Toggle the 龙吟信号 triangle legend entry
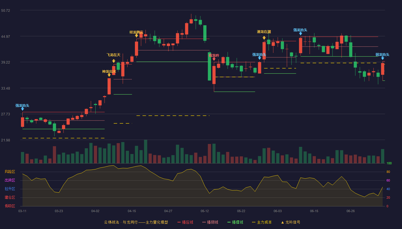402x229 pixels. pos(291,222)
